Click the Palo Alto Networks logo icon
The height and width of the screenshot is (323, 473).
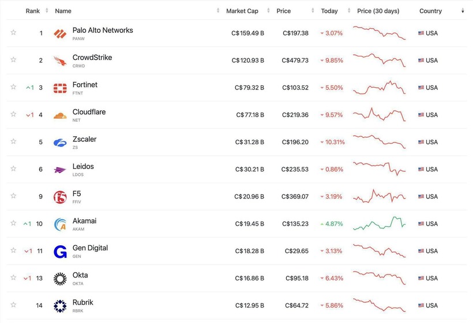60,33
